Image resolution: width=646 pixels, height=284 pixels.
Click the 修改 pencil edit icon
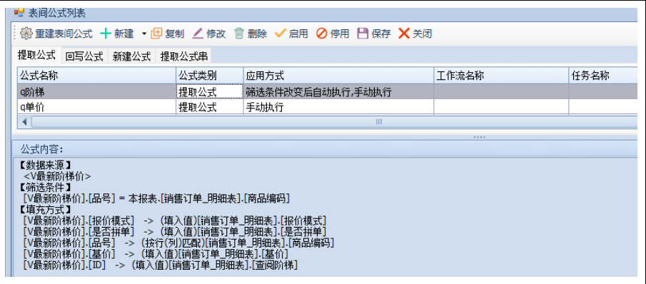click(198, 34)
